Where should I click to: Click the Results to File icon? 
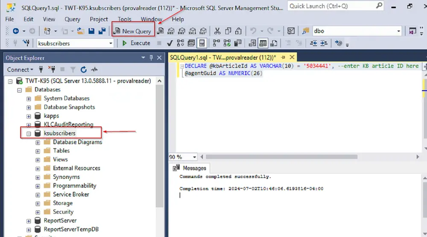pyautogui.click(x=274, y=43)
